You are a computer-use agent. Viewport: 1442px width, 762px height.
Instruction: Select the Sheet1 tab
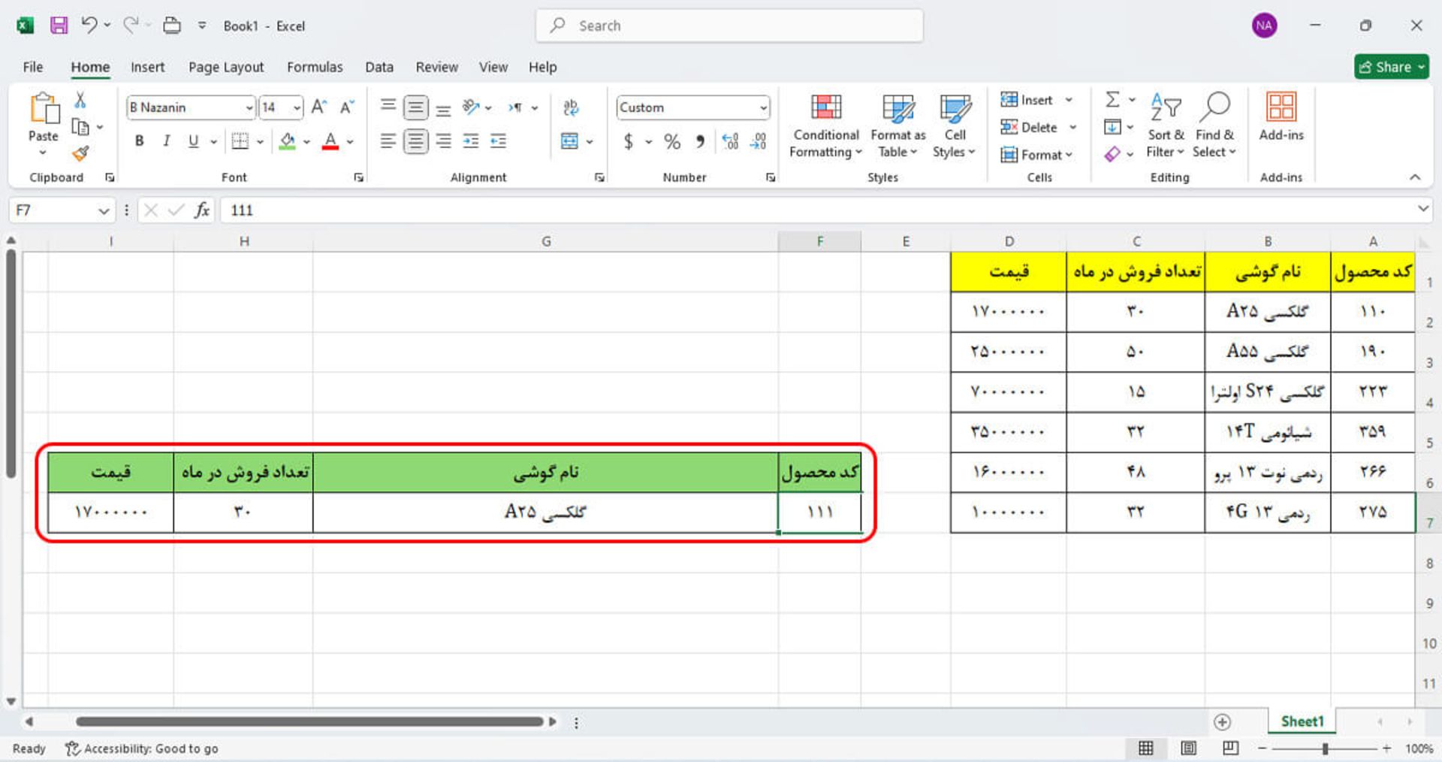tap(1302, 721)
